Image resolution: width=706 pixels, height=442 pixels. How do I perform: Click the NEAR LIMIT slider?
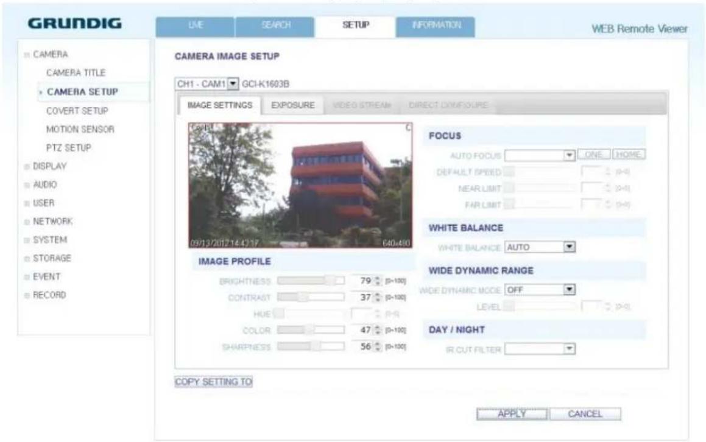click(x=540, y=188)
